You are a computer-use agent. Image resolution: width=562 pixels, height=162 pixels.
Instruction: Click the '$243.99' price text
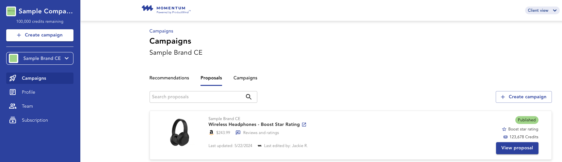point(223,133)
